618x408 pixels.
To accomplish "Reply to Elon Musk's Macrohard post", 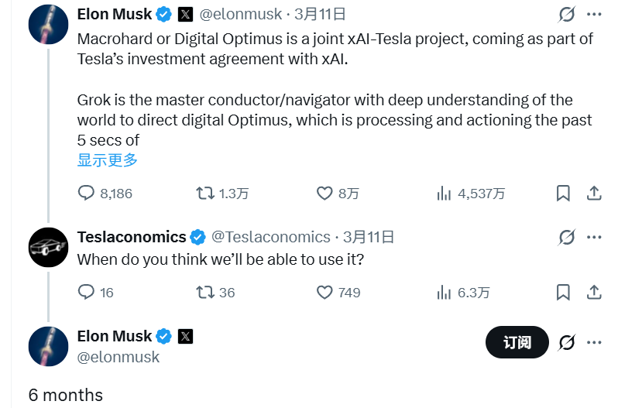I will pyautogui.click(x=87, y=193).
